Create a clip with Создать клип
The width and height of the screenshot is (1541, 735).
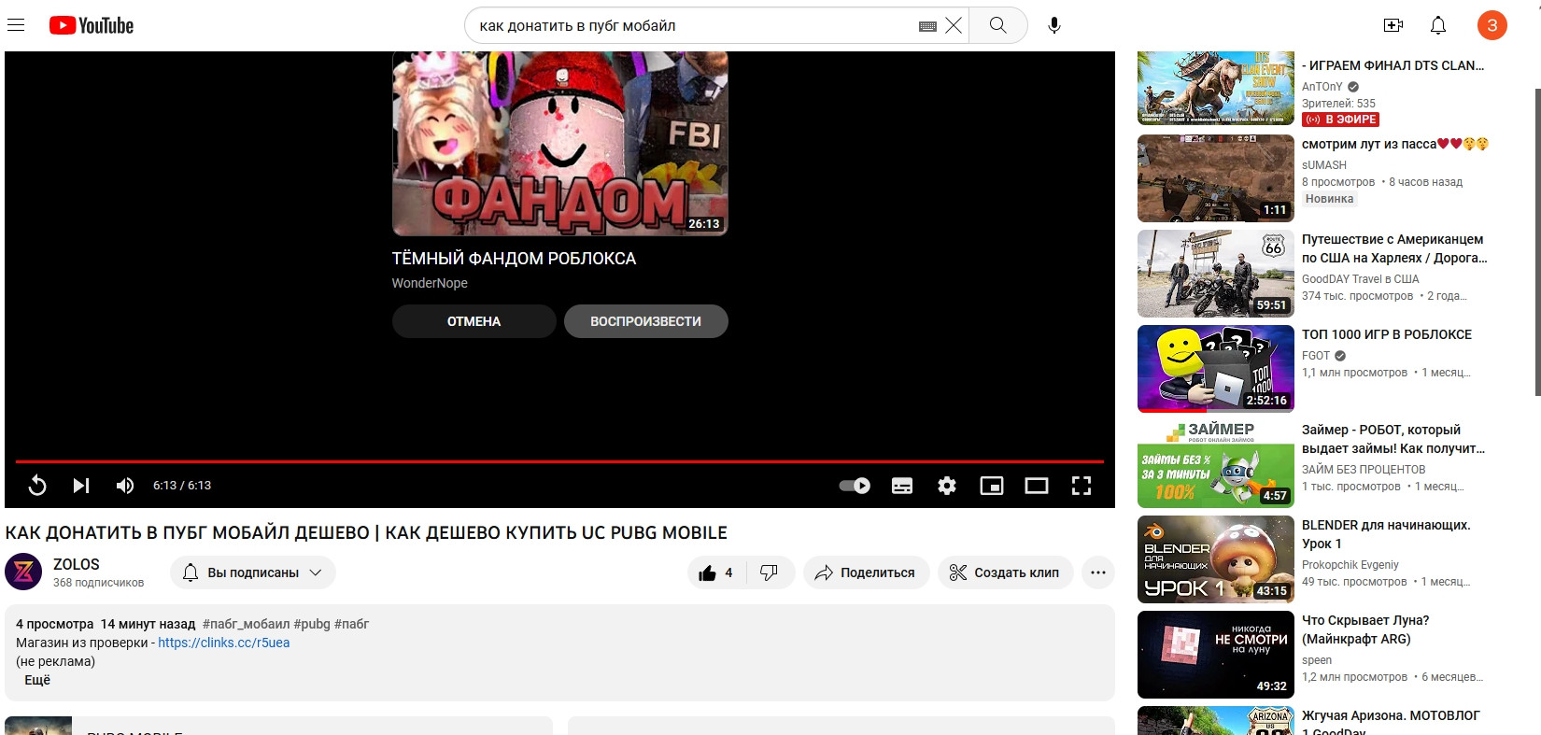pos(1005,572)
